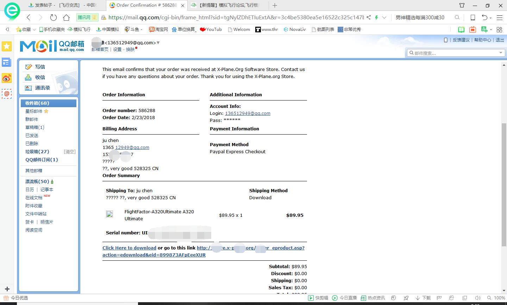The width and height of the screenshot is (507, 305).
Task: Open the mobile device icon in the toolbar
Action: click(473, 18)
